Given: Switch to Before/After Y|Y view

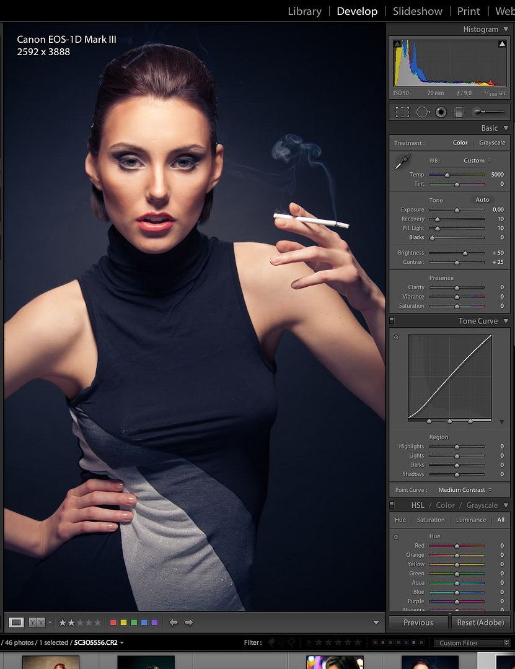Looking at the screenshot, I should (x=37, y=623).
